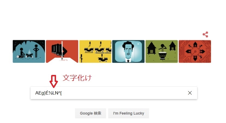Click the campfire in the cave panel
The image size is (226, 123).
pos(30,53)
